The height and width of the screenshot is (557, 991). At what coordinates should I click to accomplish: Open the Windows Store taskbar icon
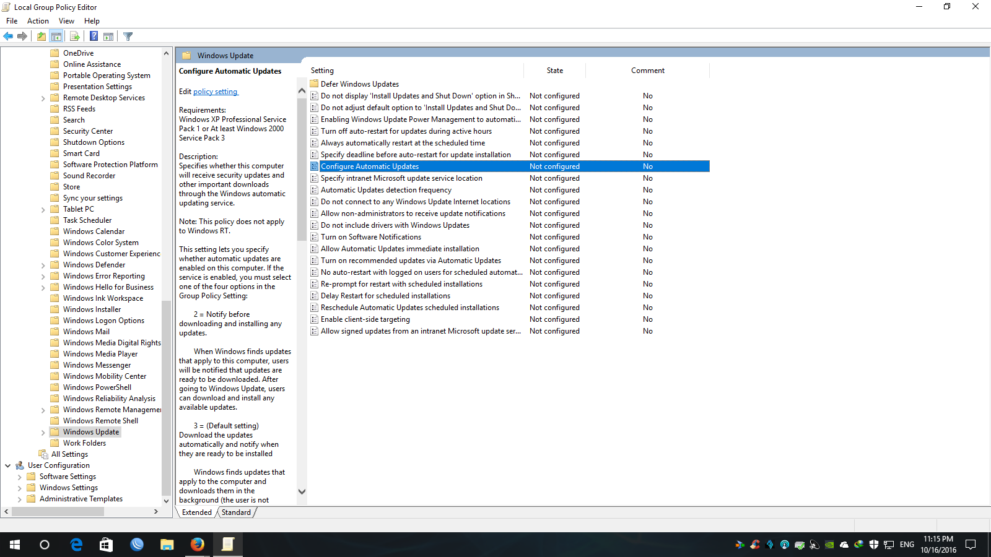107,545
